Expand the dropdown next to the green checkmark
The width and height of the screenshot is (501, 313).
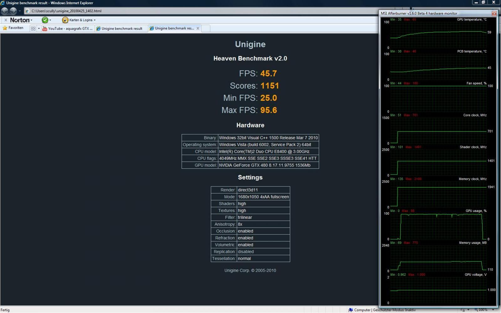[50, 20]
